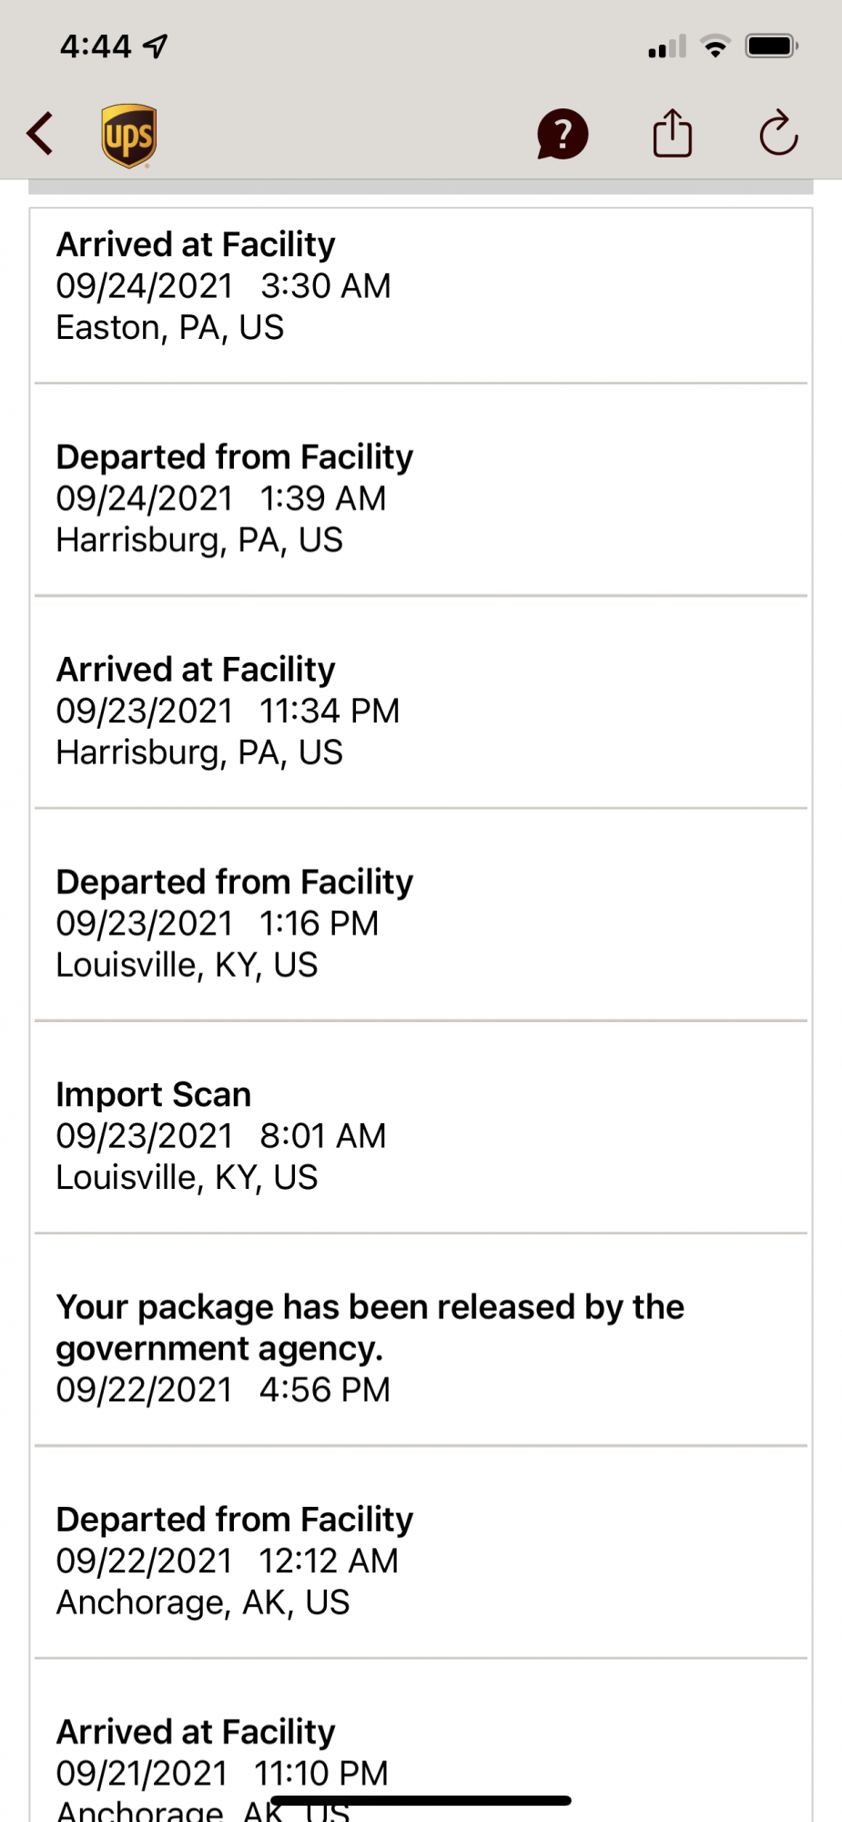Tap the back arrow icon
This screenshot has height=1822, width=842.
pos(40,134)
